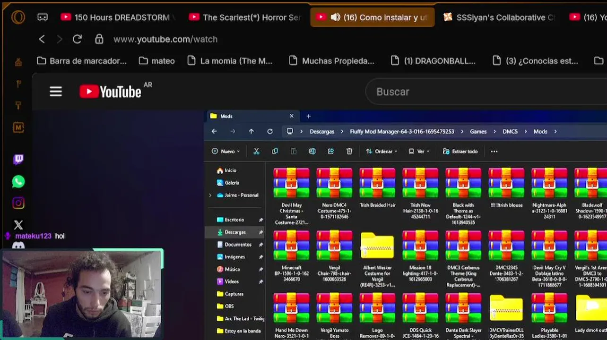Expand chevron after Games in path
The width and height of the screenshot is (607, 340).
(x=494, y=131)
